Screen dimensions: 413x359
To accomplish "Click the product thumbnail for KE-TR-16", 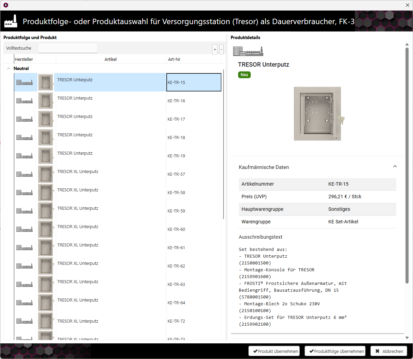I will click(46, 101).
